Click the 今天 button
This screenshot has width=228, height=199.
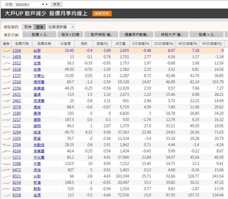click(57, 4)
